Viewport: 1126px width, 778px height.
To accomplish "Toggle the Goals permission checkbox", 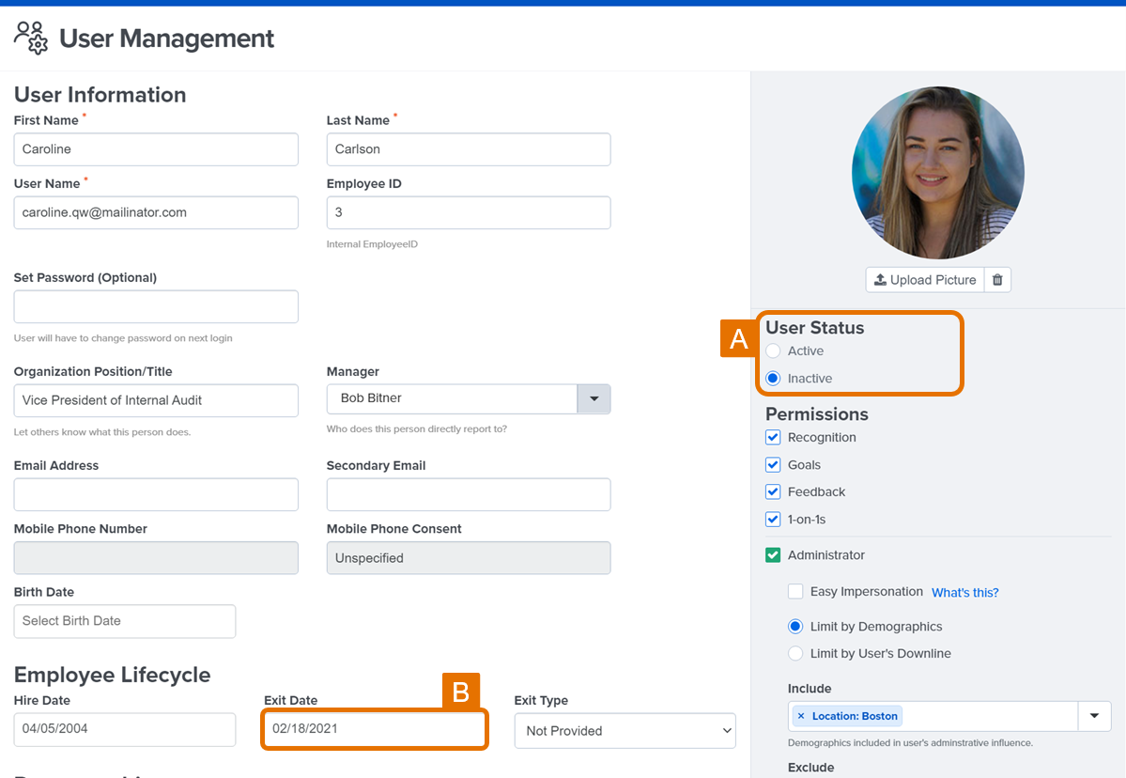I will [x=773, y=465].
